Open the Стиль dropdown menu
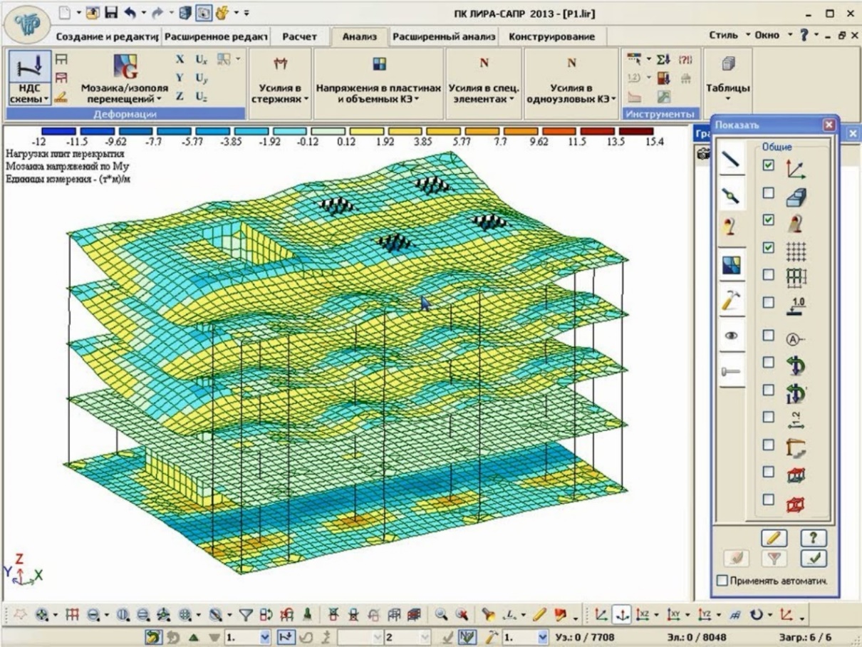 tap(730, 36)
